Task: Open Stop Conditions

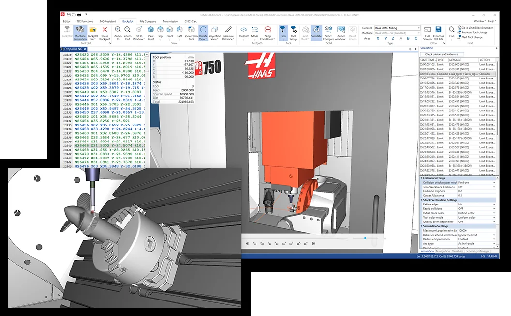Action: pos(268,33)
